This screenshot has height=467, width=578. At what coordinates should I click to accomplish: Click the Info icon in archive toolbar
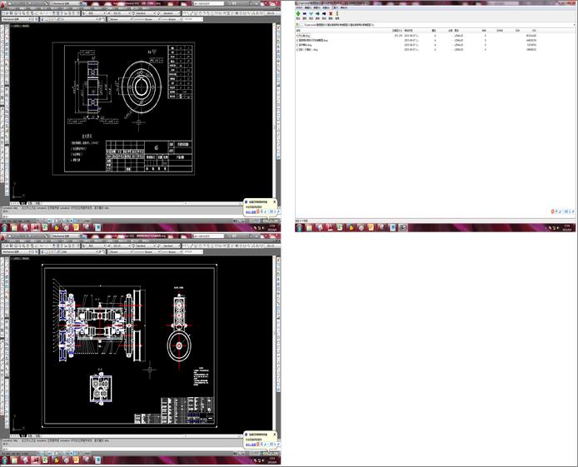pyautogui.click(x=337, y=13)
